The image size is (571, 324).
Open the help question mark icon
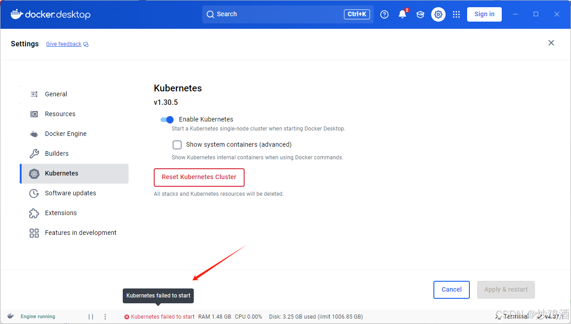384,14
